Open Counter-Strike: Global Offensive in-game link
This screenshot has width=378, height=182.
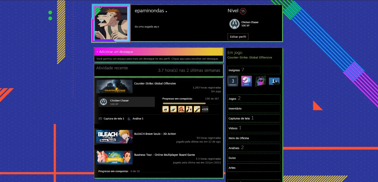[x=250, y=57]
